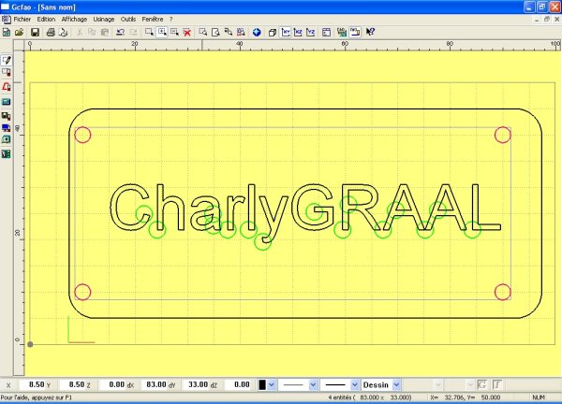Click the dY field showing 33.00
Image resolution: width=562 pixels, height=404 pixels.
pos(196,384)
